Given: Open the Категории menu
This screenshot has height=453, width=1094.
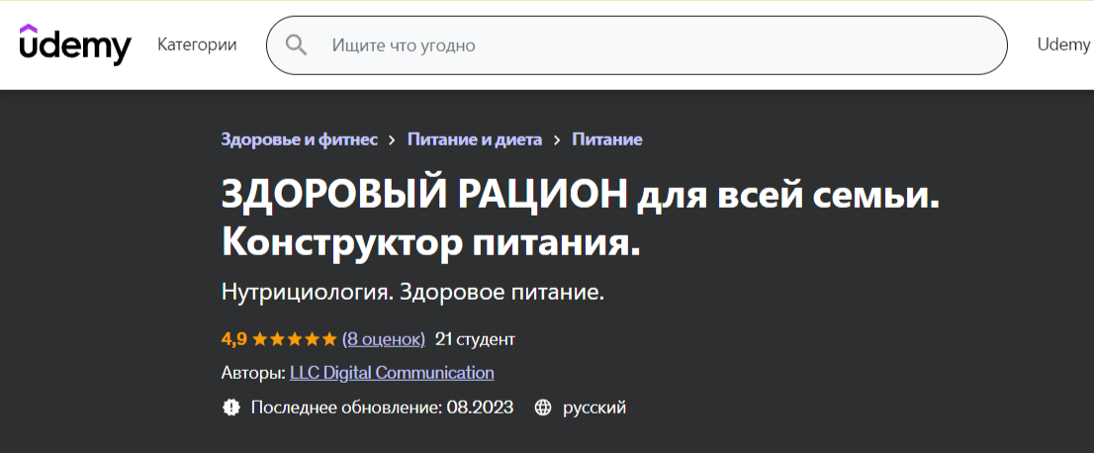Looking at the screenshot, I should [x=197, y=45].
